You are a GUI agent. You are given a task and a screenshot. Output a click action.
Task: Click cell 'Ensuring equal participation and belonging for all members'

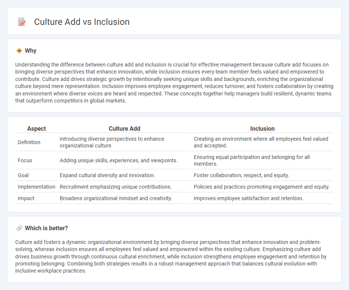(262, 160)
